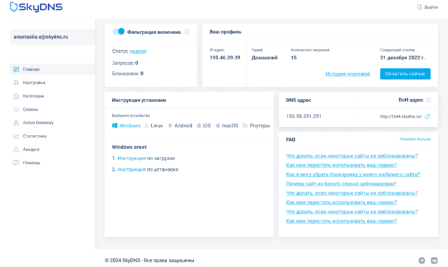Open Инструкция по загрузке link
This screenshot has width=448, height=267.
pos(132,158)
